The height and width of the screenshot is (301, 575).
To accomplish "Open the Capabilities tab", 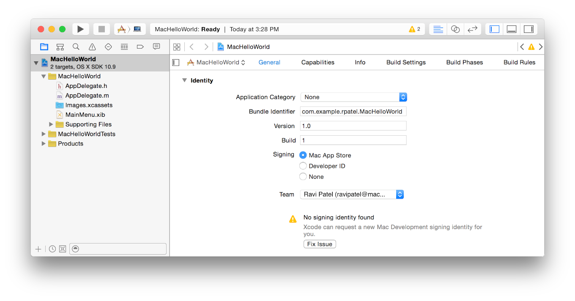I will pyautogui.click(x=318, y=62).
